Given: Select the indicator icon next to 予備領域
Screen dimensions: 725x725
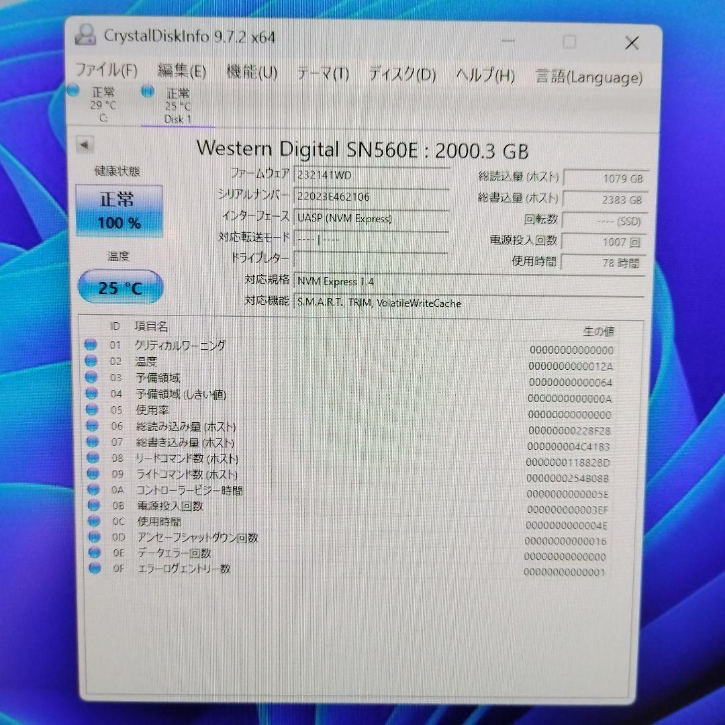Looking at the screenshot, I should [91, 377].
